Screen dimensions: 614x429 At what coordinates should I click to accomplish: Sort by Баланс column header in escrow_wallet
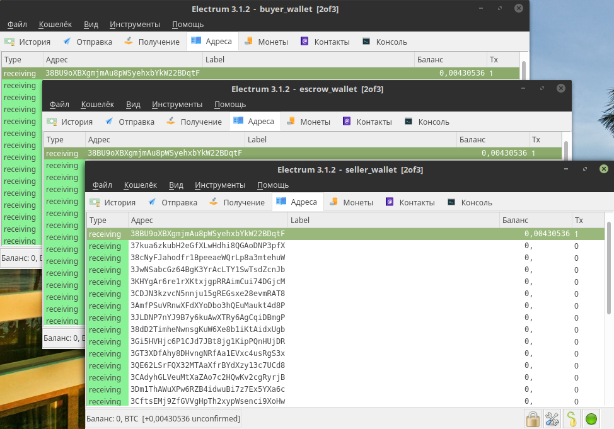tap(493, 139)
